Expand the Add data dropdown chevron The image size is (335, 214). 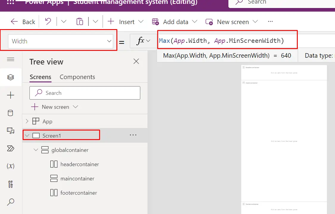pyautogui.click(x=194, y=21)
